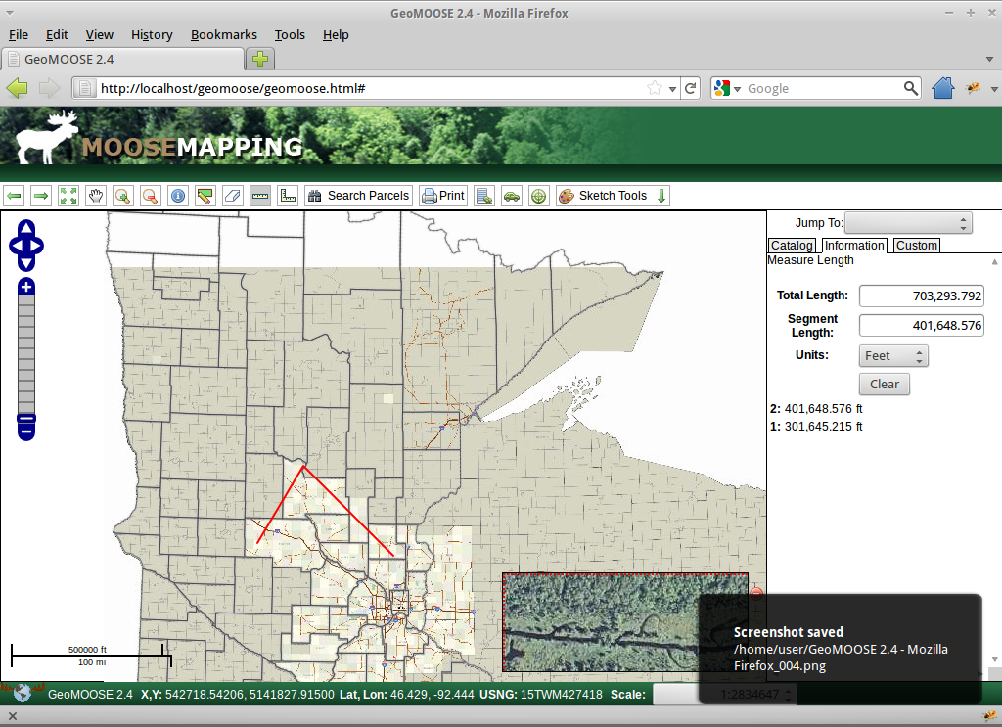This screenshot has height=727, width=1002.
Task: Go to the previous map extent
Action: coord(14,196)
